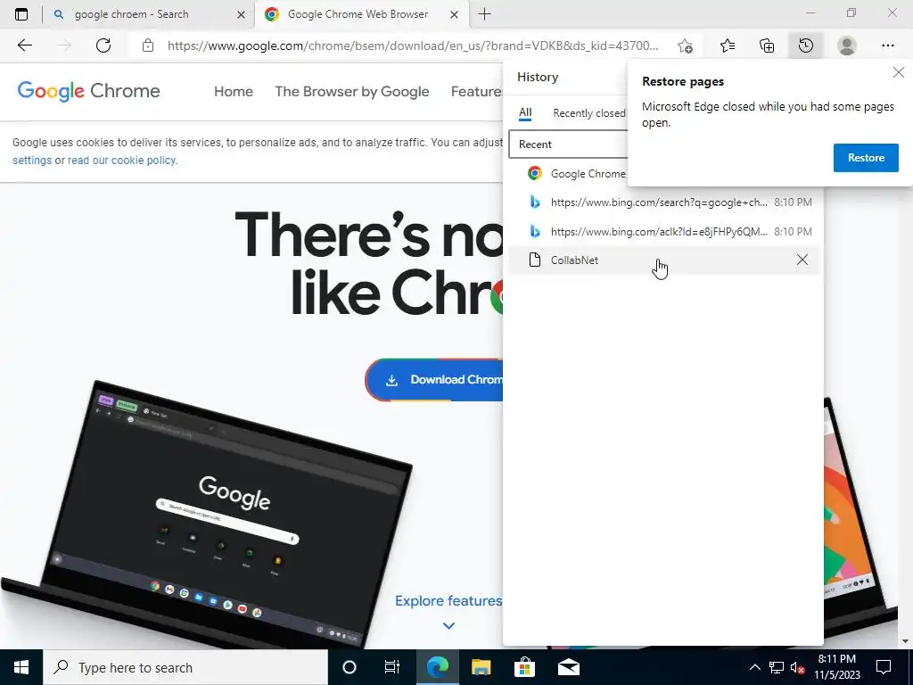This screenshot has height=685, width=913.
Task: Open File Explorer from taskbar
Action: 481,667
